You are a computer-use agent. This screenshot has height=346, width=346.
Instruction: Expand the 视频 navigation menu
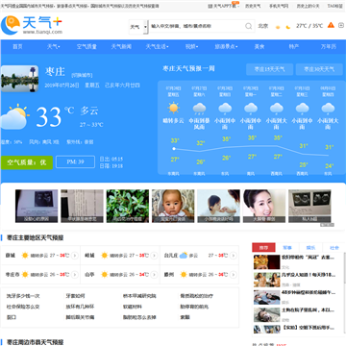coord(191,47)
